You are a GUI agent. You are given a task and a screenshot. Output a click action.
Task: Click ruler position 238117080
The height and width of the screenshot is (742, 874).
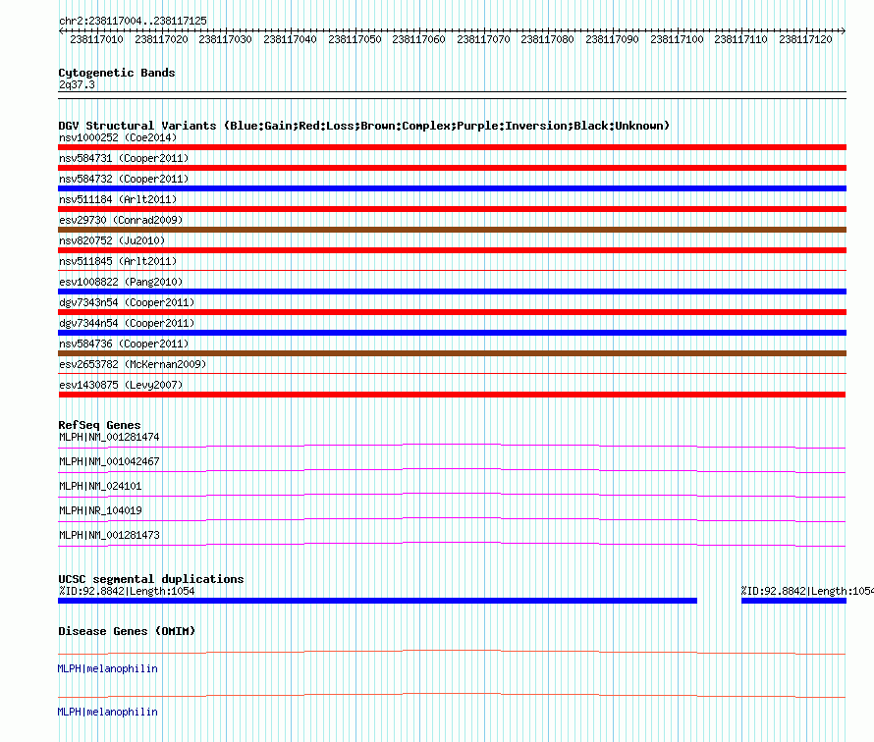547,39
